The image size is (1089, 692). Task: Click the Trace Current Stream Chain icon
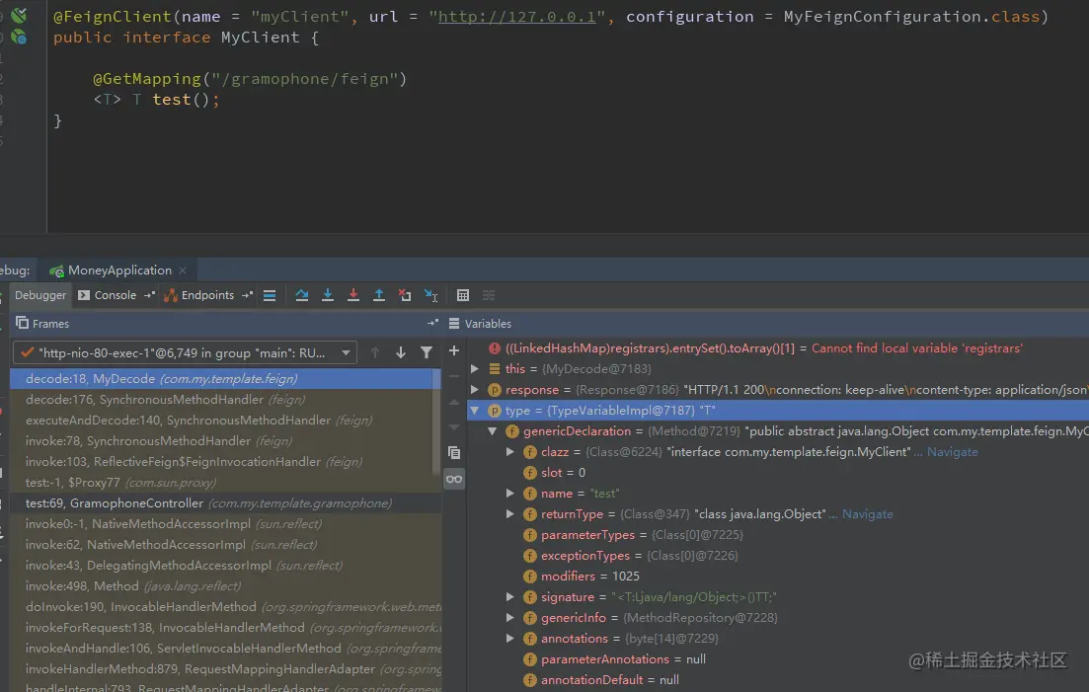pos(489,295)
